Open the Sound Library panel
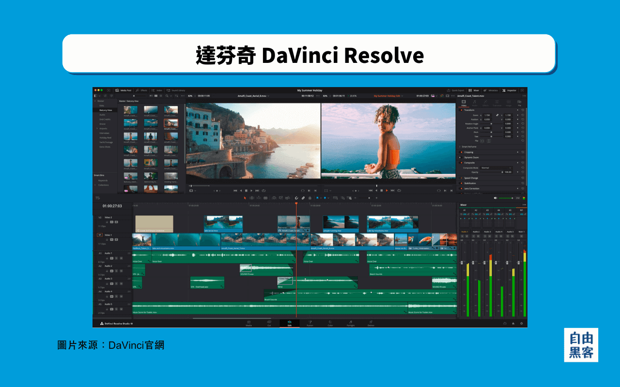The width and height of the screenshot is (620, 387). 176,90
